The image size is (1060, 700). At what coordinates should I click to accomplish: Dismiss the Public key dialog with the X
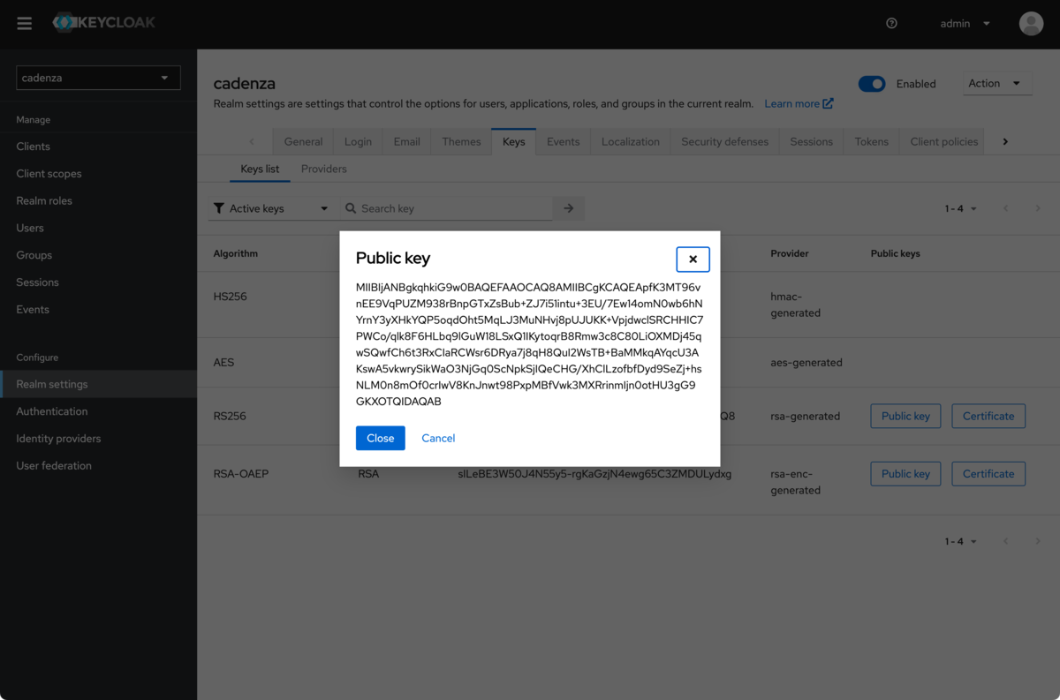coord(693,259)
